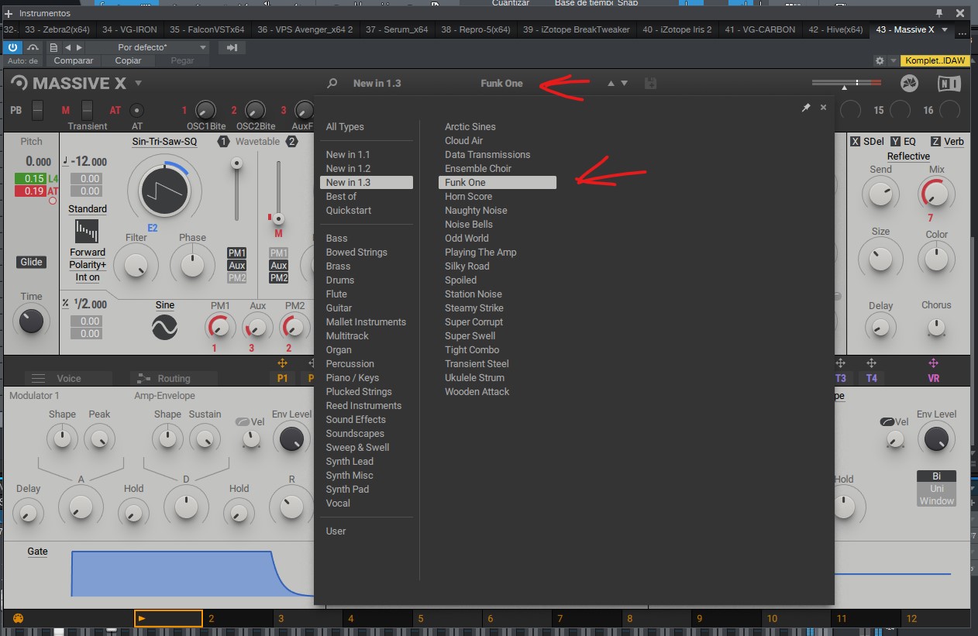Screen dimensions: 978x636
Task: Open the Standard wavetable mode menu
Action: (x=88, y=209)
